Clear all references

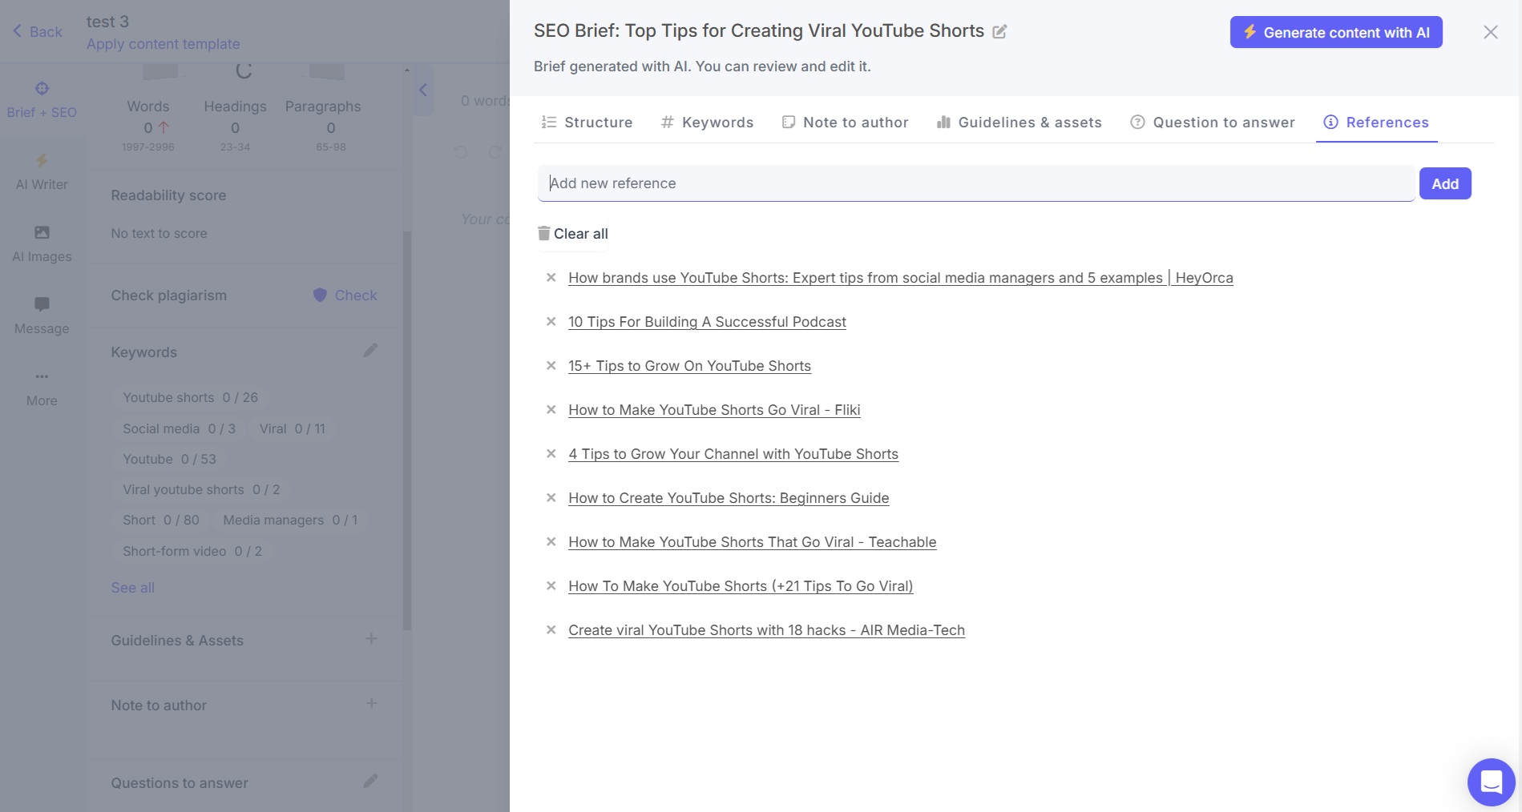tap(573, 234)
